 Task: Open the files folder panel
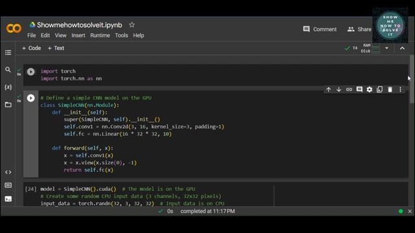(8, 105)
